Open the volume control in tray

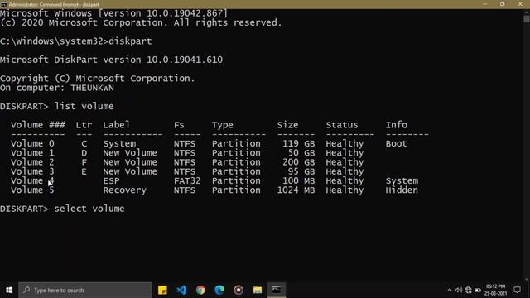459,291
